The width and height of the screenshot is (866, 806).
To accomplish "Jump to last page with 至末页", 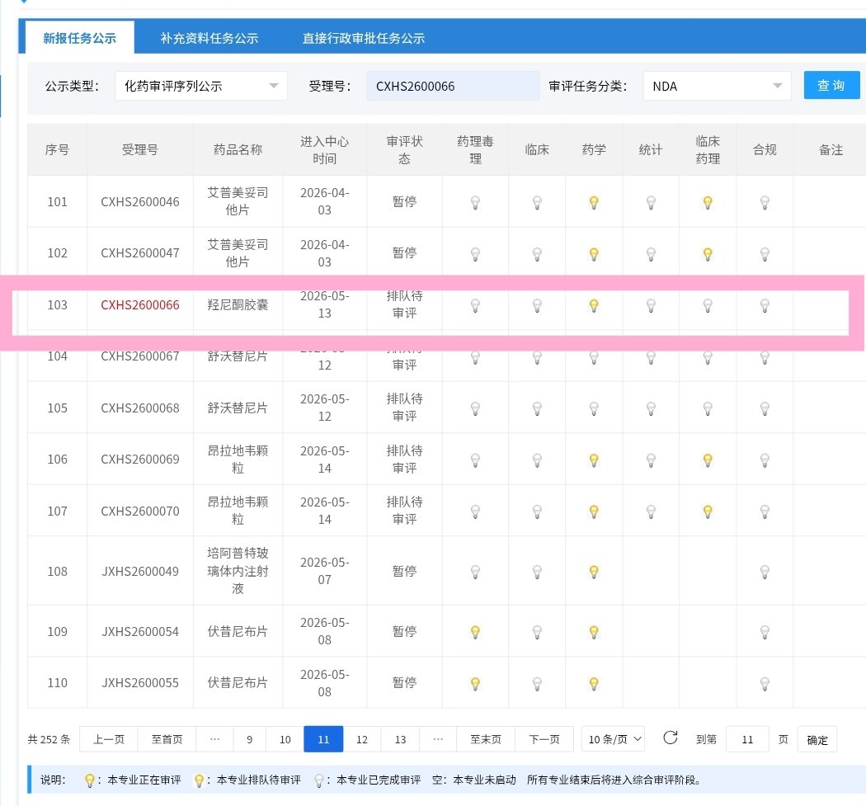I will [x=486, y=739].
